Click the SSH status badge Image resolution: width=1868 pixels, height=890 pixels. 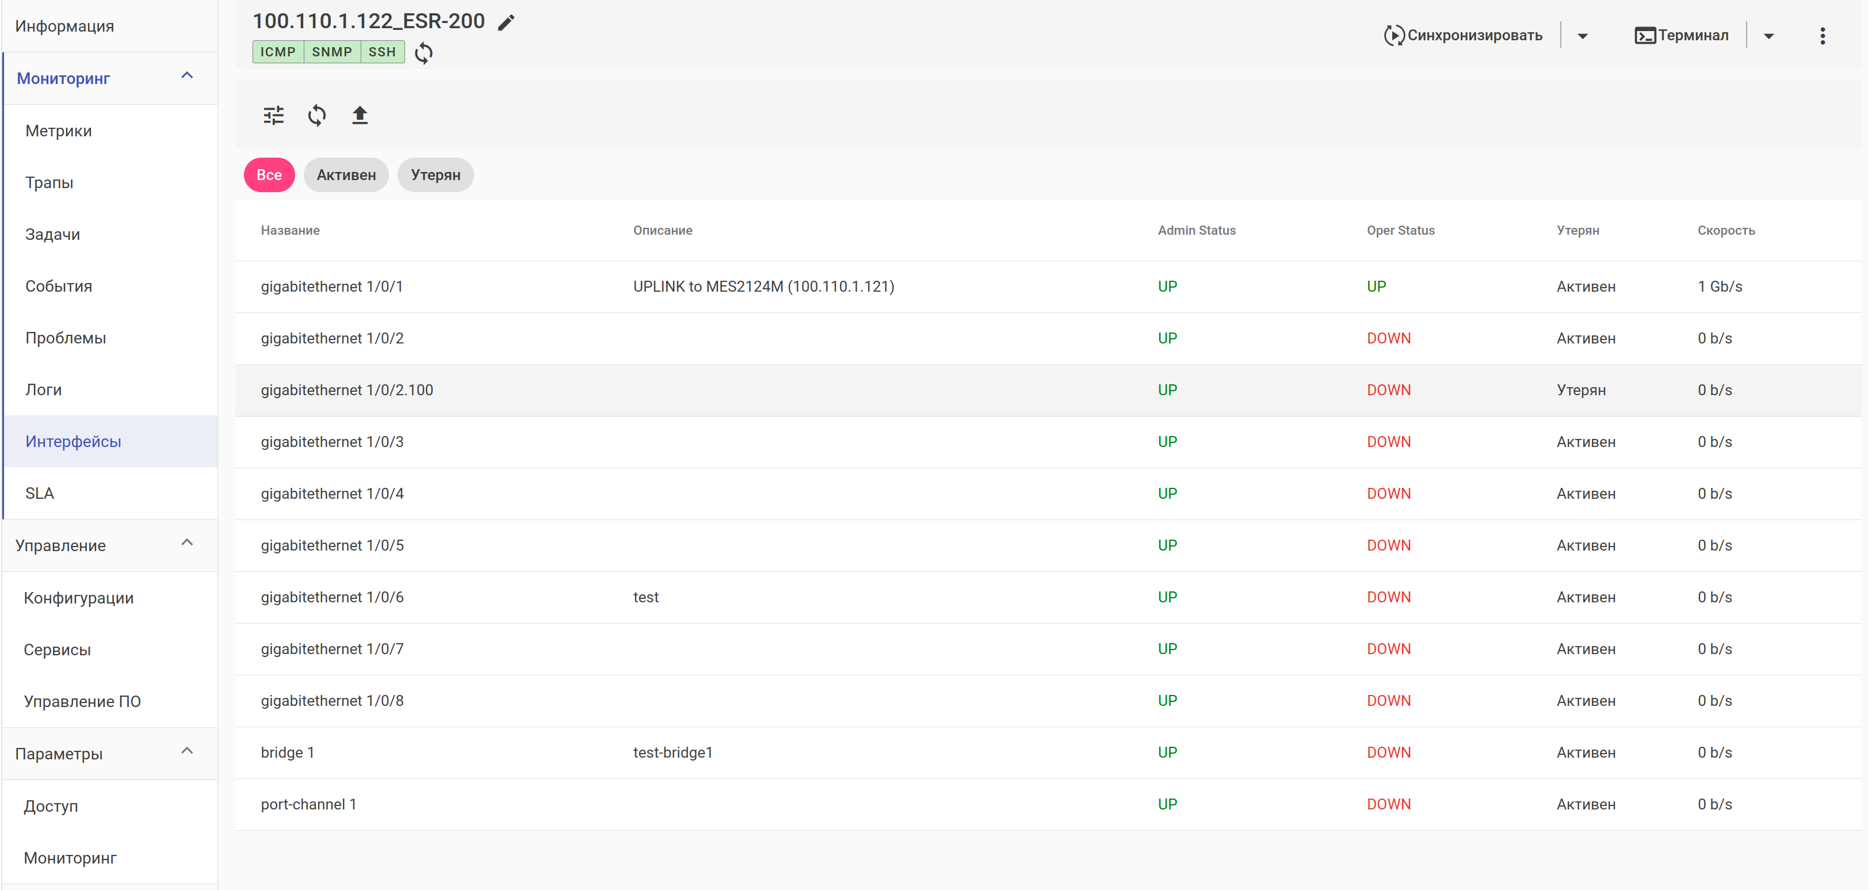tap(382, 52)
